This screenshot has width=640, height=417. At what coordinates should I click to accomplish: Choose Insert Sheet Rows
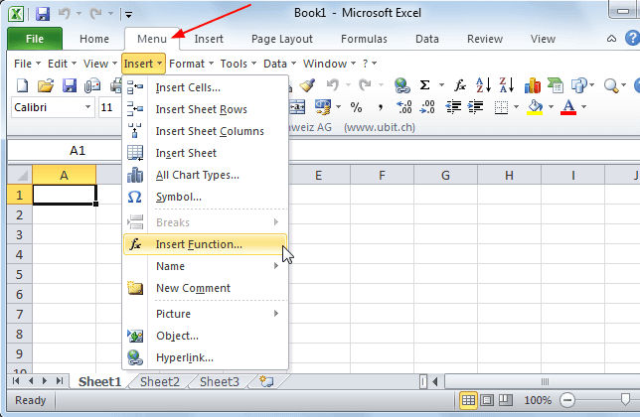(205, 109)
